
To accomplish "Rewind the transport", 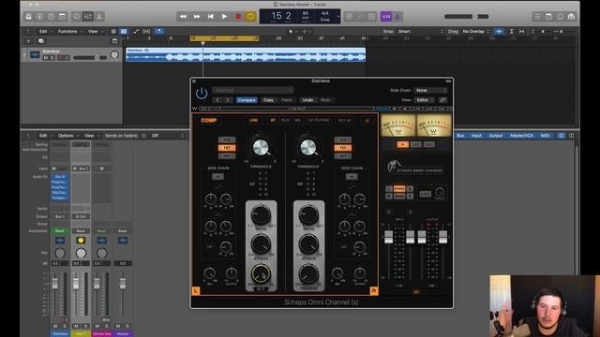I will point(183,17).
